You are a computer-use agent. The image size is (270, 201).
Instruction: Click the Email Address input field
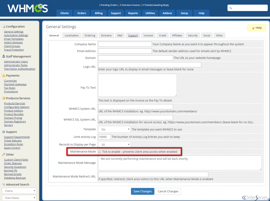tap(125, 51)
